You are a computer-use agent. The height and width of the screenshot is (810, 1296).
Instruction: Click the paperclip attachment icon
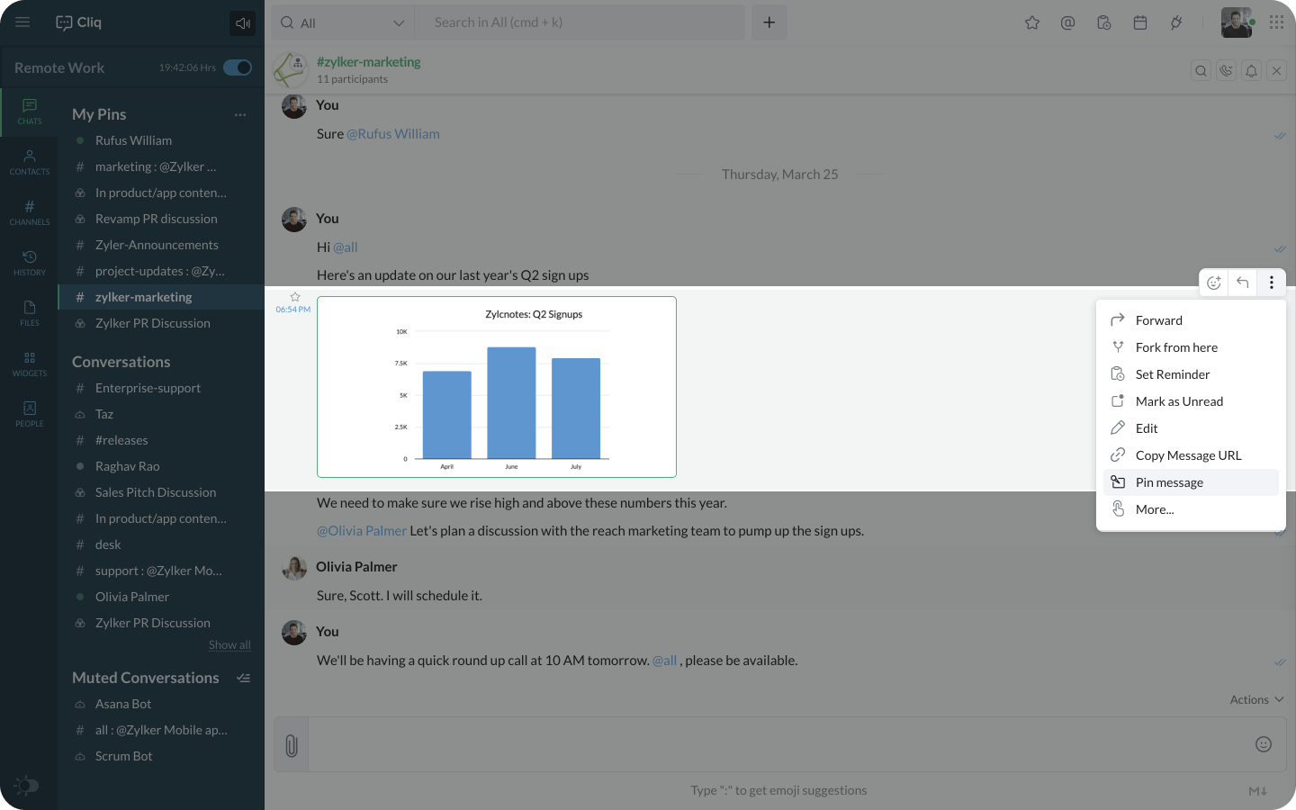coord(291,745)
